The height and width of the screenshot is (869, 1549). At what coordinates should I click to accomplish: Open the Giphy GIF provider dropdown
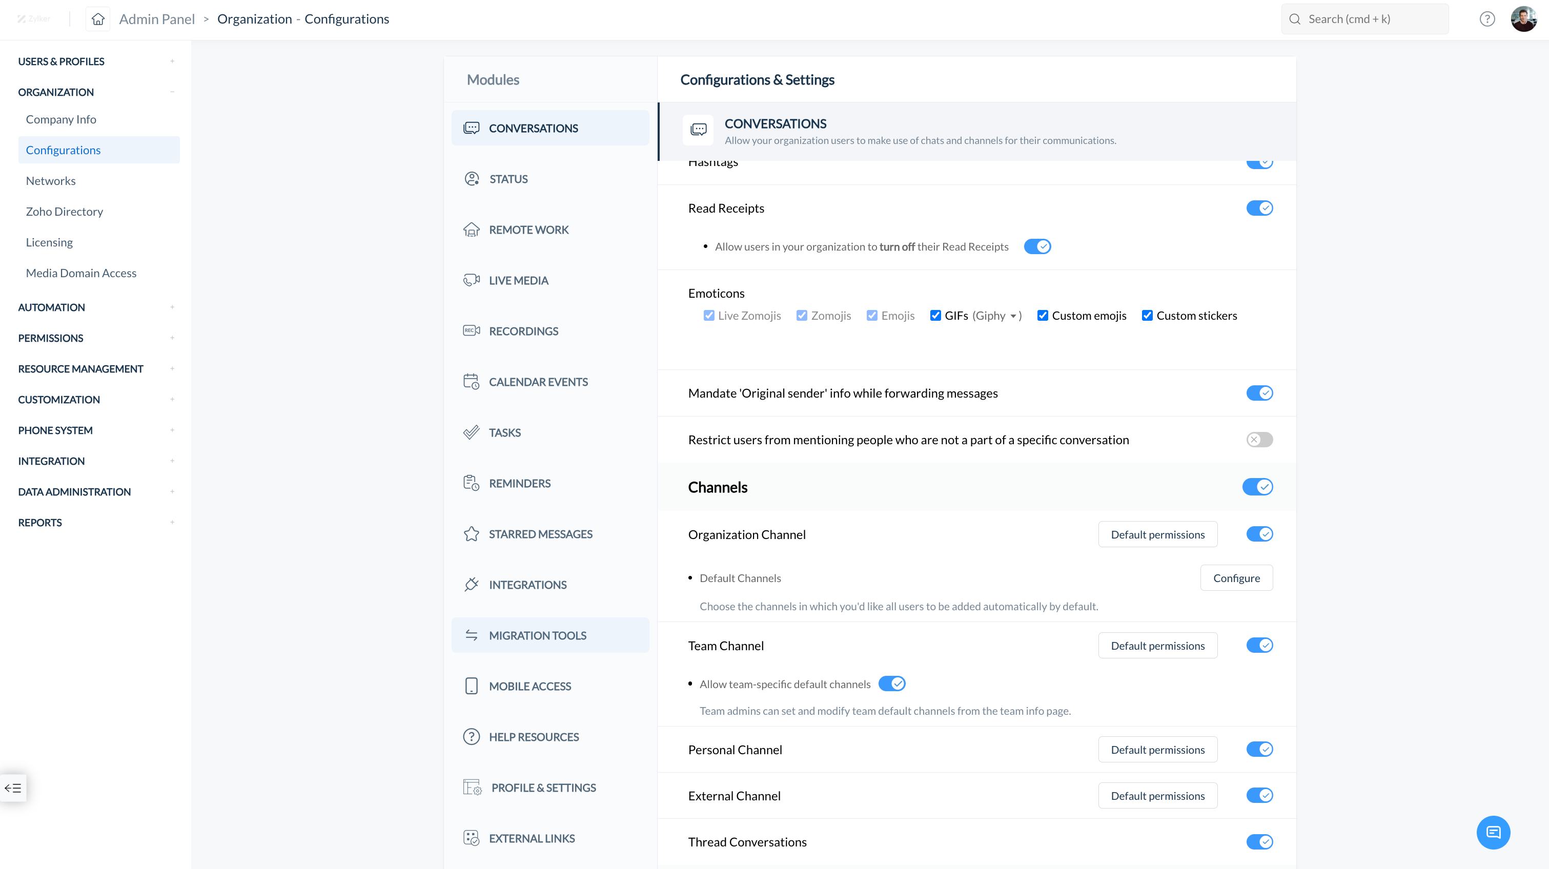pyautogui.click(x=1013, y=316)
